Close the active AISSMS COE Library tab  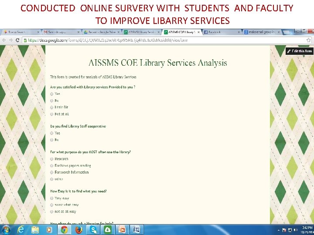tap(198, 32)
